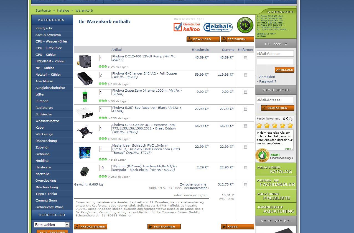Screen dimensions: 354x233
Task: Open the Werden Sie Fachhändler banner
Action: 276,183
